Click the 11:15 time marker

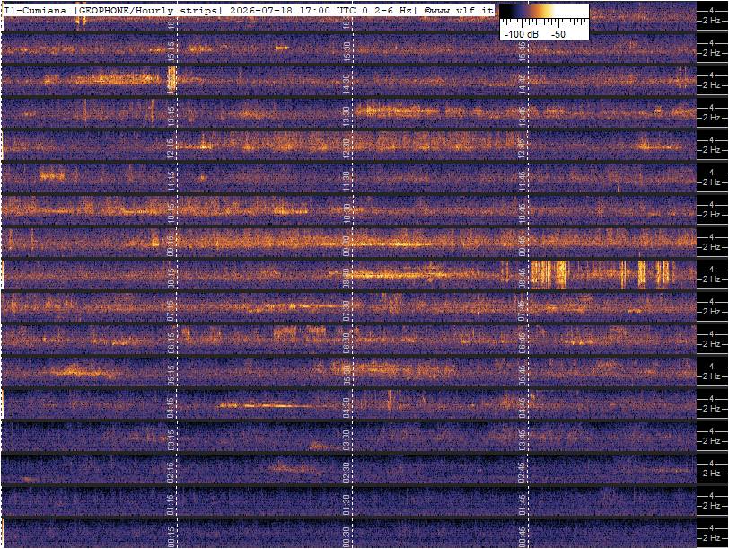(x=171, y=182)
